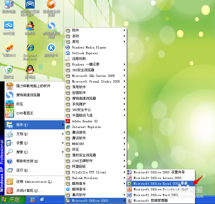Screen dimensions: 215x204
Task: Click the 好压 archive icon in Start menu
Action: pyautogui.click(x=10, y=104)
